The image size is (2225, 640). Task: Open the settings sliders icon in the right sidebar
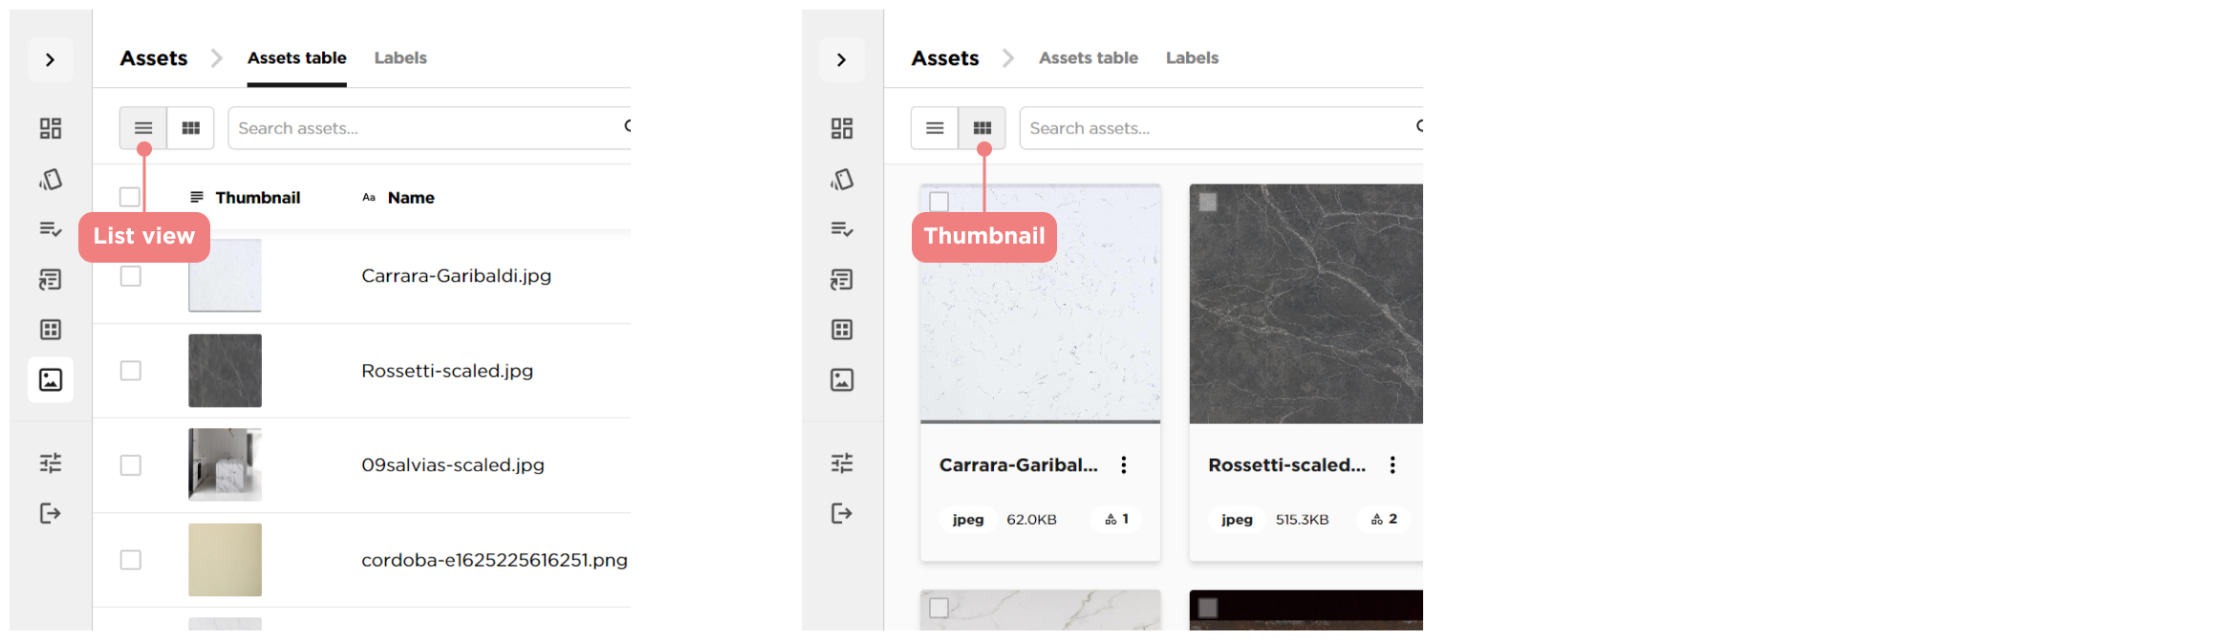coord(842,463)
